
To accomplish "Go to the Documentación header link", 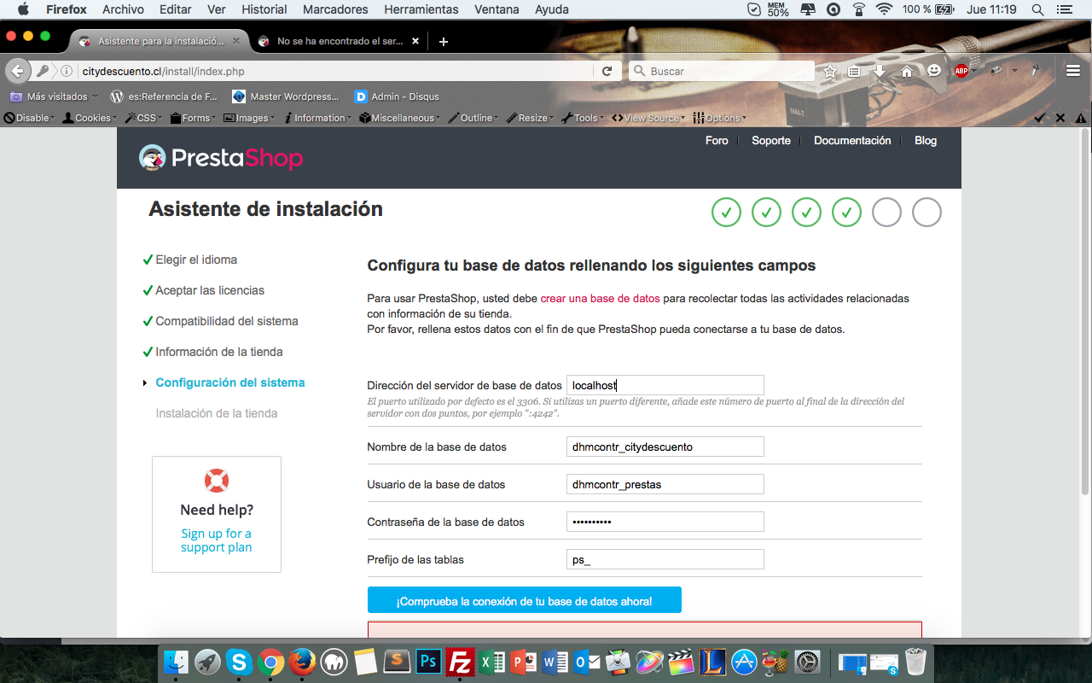I will click(x=852, y=141).
